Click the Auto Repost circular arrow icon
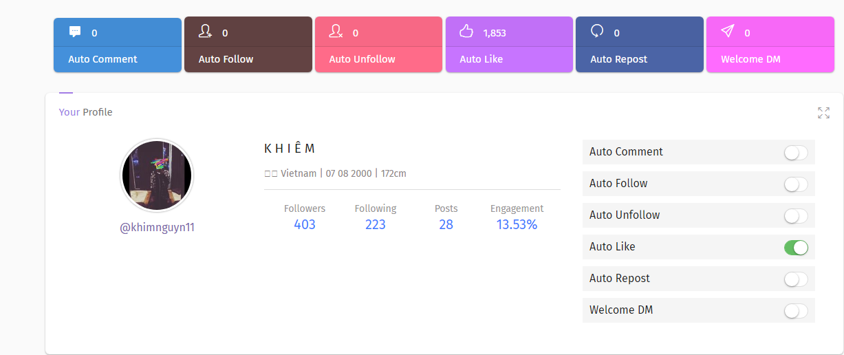This screenshot has height=355, width=844. [x=597, y=31]
